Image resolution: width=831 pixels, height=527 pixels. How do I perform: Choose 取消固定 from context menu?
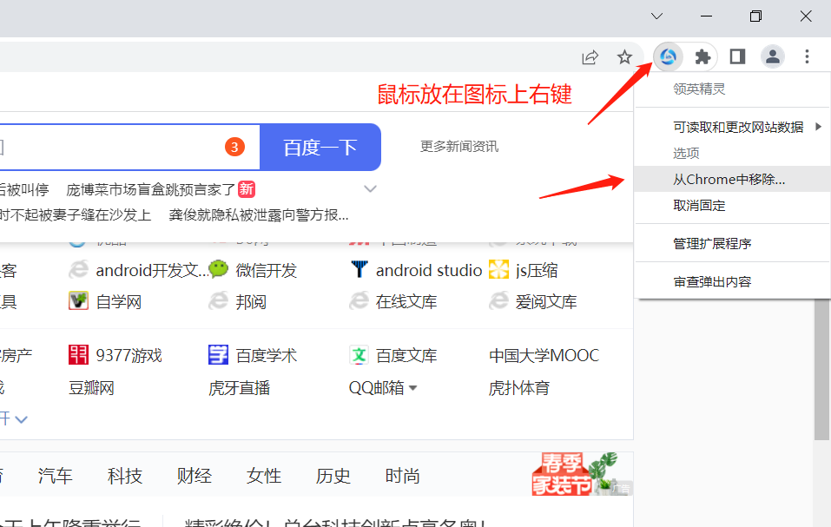(x=699, y=206)
